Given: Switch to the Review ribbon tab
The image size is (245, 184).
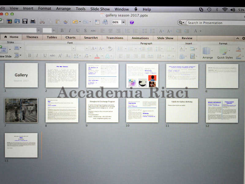Looking at the screenshot, I should pos(187,38).
